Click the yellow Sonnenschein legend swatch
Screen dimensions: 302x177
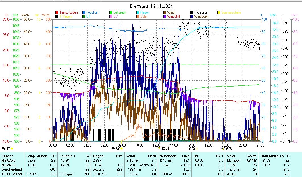(x=219, y=12)
